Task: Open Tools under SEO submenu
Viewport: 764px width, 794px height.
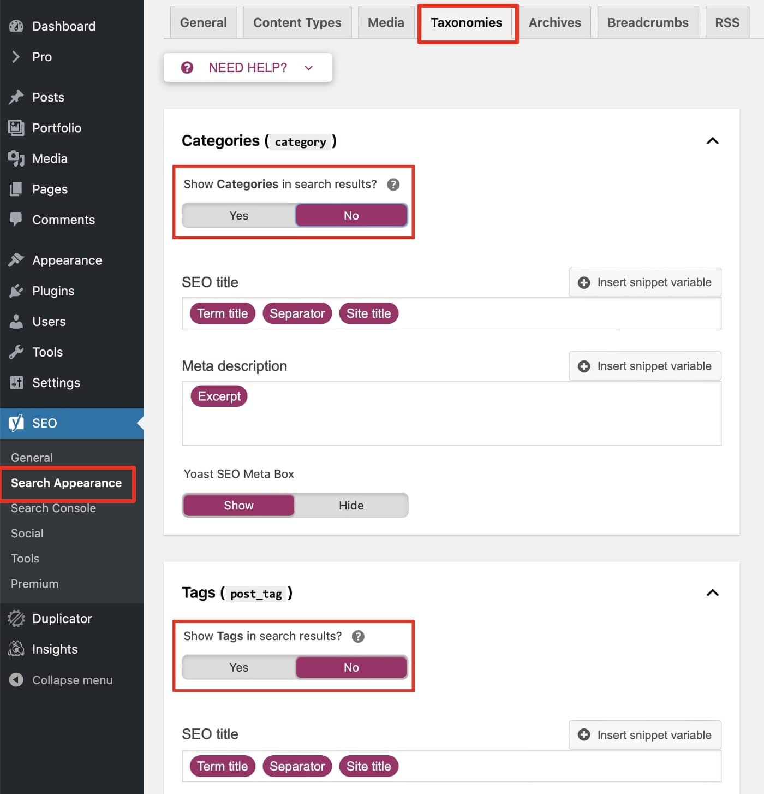Action: 25,558
